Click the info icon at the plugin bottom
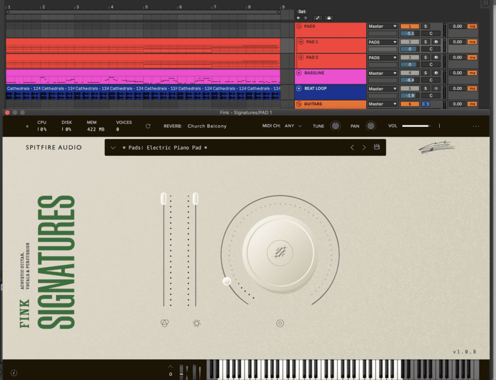Viewport: 496px width, 380px height. coord(14,372)
